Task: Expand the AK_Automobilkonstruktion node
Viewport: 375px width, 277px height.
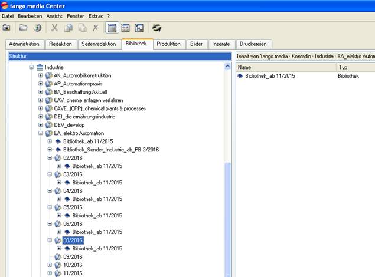Action: click(x=41, y=75)
